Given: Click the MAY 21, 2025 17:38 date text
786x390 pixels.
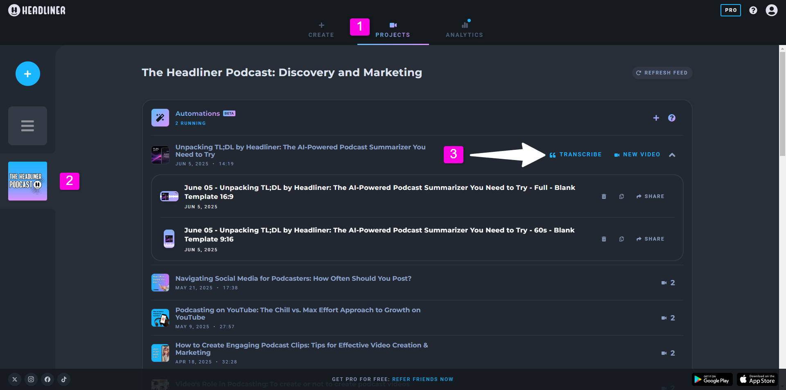Looking at the screenshot, I should pyautogui.click(x=206, y=288).
